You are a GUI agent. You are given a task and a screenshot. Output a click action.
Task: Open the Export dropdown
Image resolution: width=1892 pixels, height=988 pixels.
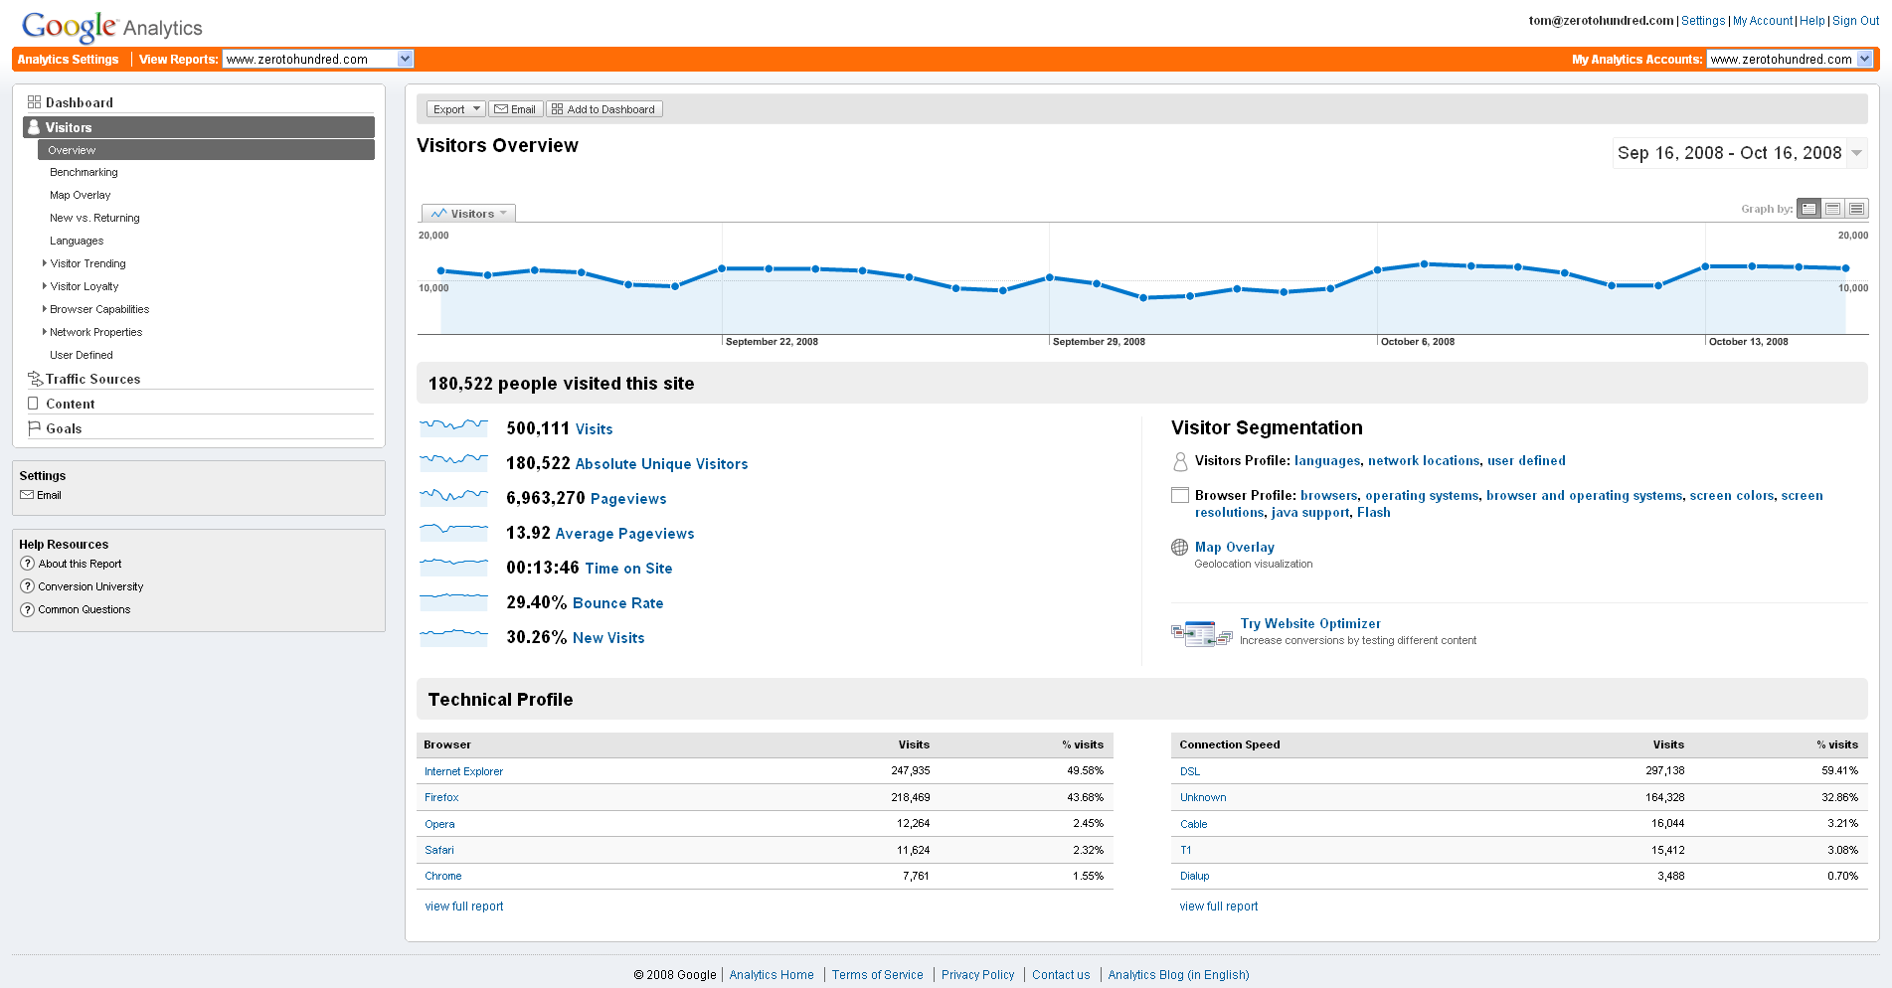pyautogui.click(x=456, y=109)
